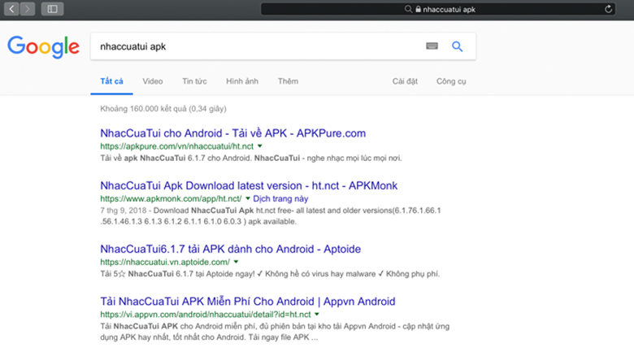This screenshot has height=352, width=634.
Task: Open APKPure NhacCuaTui cho Android result
Action: coord(232,133)
